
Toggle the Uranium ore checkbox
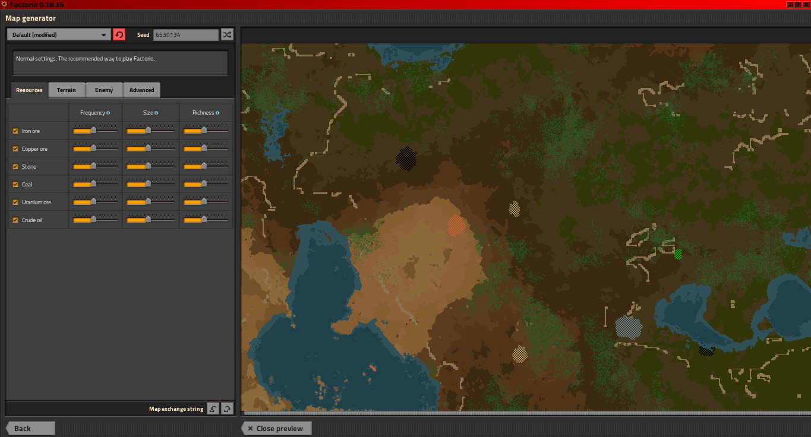(x=15, y=202)
